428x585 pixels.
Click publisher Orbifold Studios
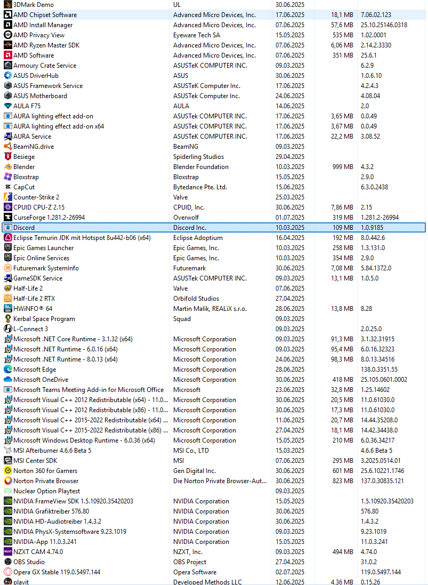coord(196,299)
